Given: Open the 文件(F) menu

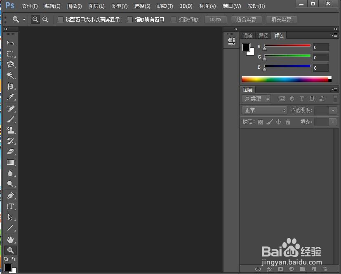Looking at the screenshot, I should pyautogui.click(x=30, y=6).
